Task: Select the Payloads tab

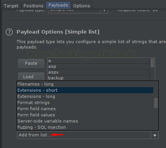Action: pos(58,5)
